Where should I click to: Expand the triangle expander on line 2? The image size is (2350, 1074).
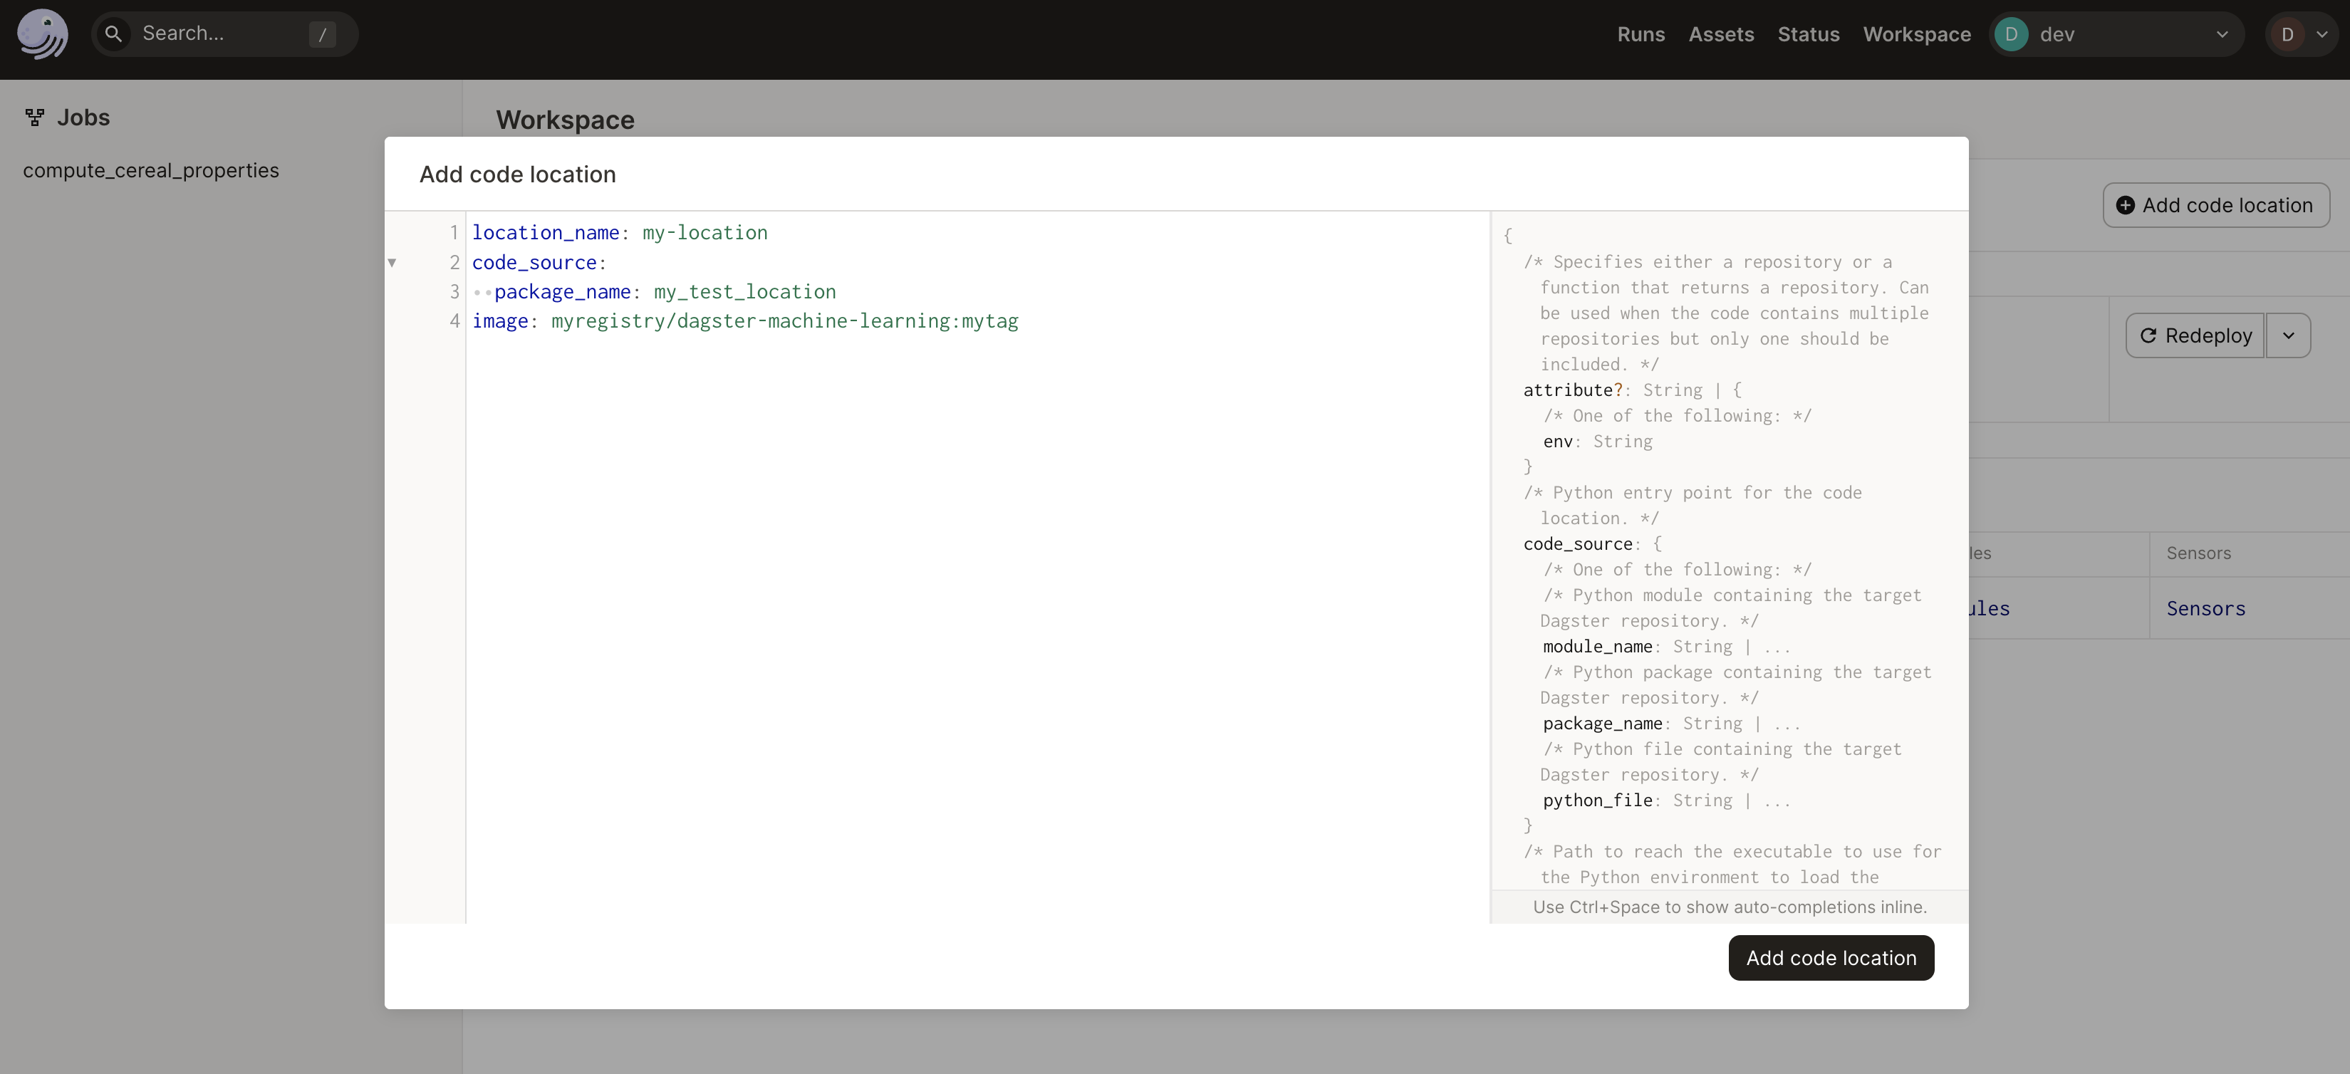click(392, 262)
